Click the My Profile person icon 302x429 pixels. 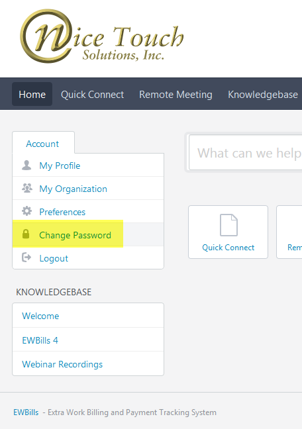[26, 166]
